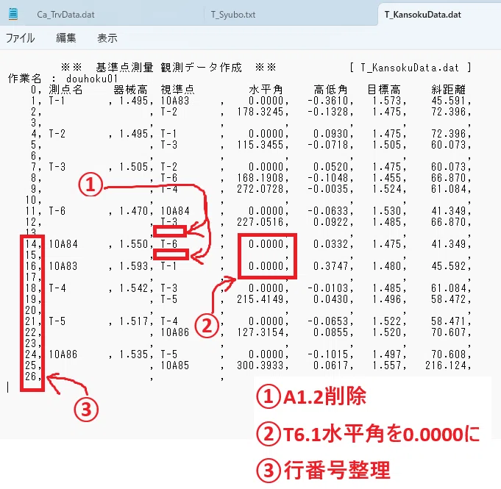This screenshot has height=489, width=501.
Task: Click the value '215.4149'
Action: click(x=260, y=299)
